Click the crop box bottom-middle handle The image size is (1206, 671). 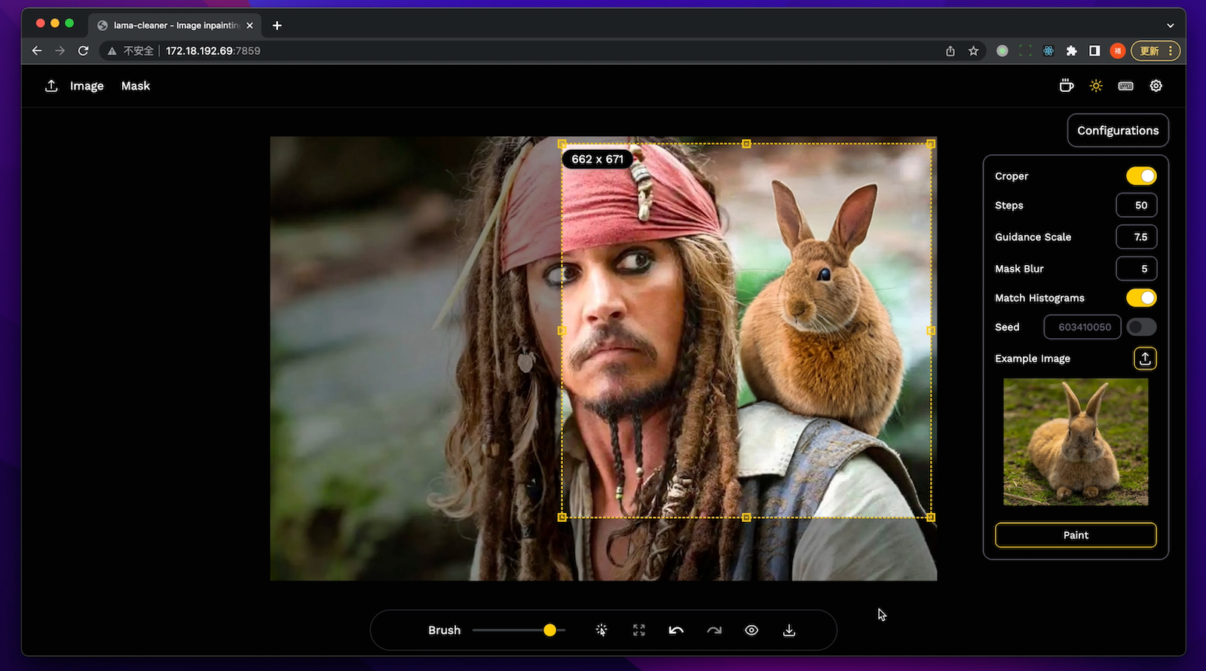[x=746, y=517]
